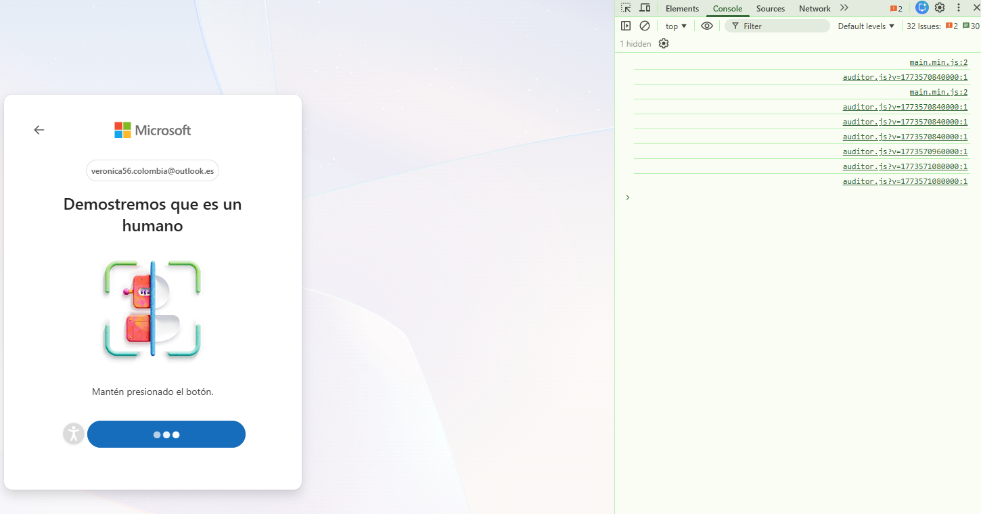Open the Sources tab
981x514 pixels.
(x=771, y=8)
